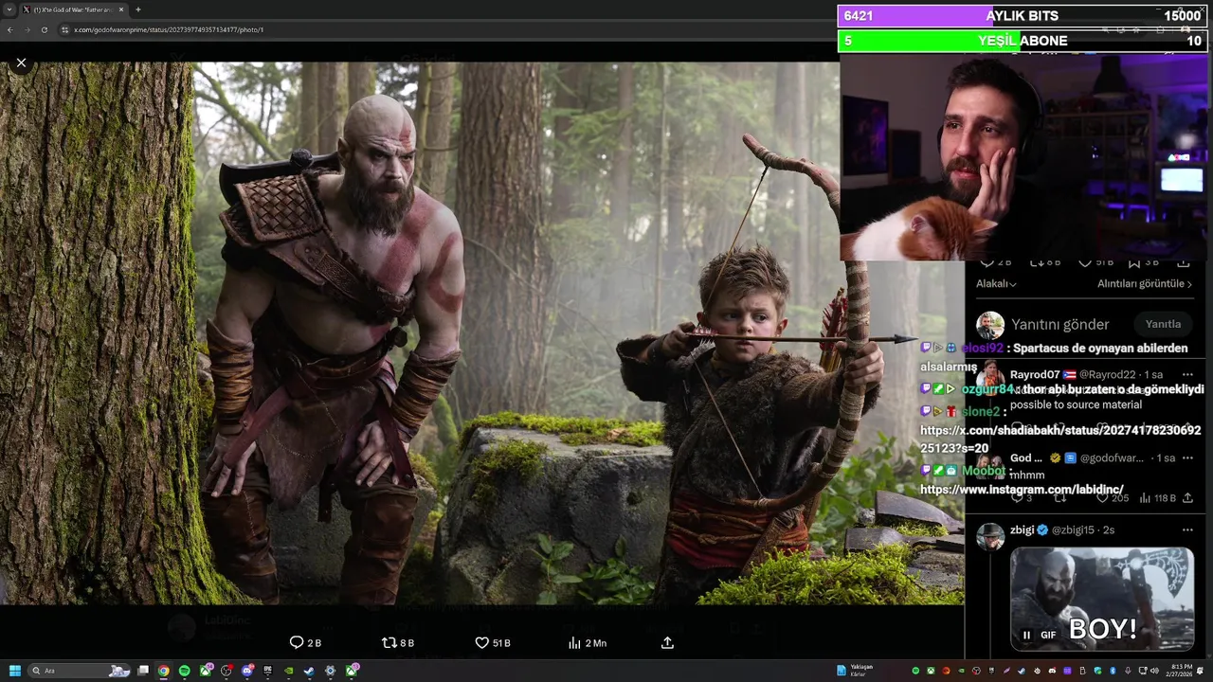
Task: Click the taskbar Ara search box
Action: coord(79,671)
